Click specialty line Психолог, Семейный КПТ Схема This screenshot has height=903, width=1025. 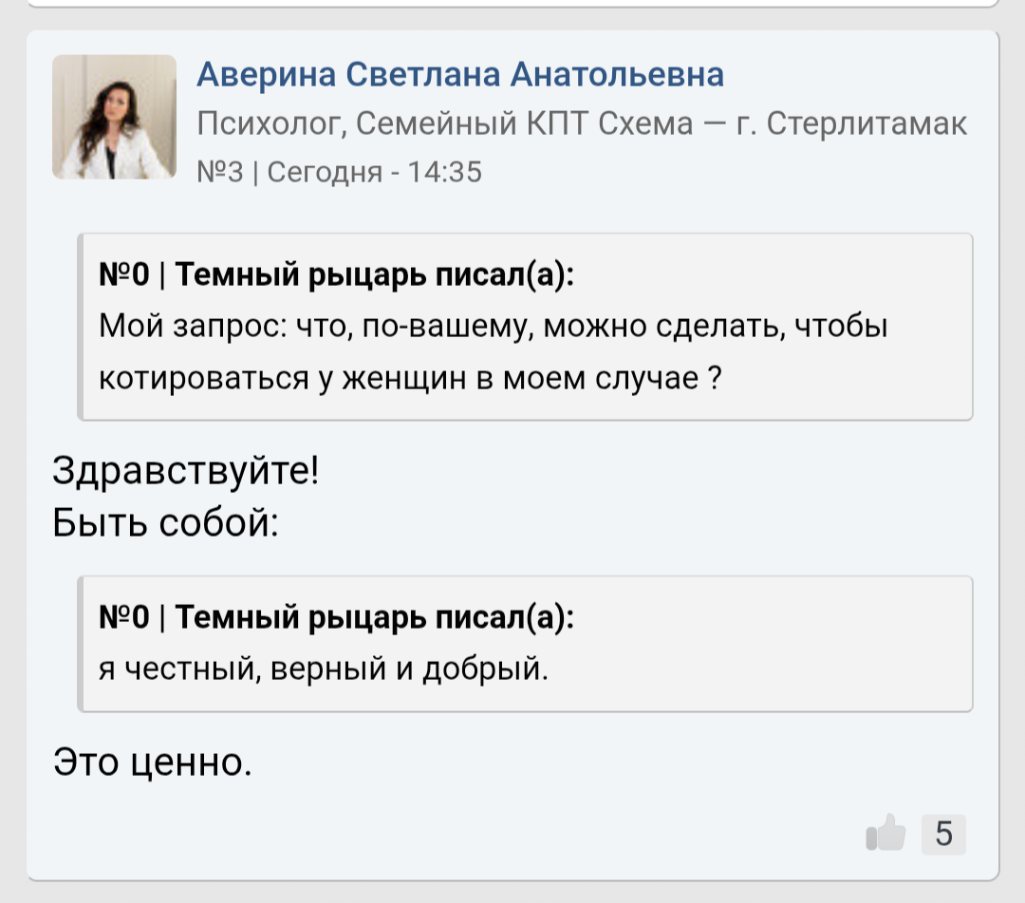(x=445, y=123)
